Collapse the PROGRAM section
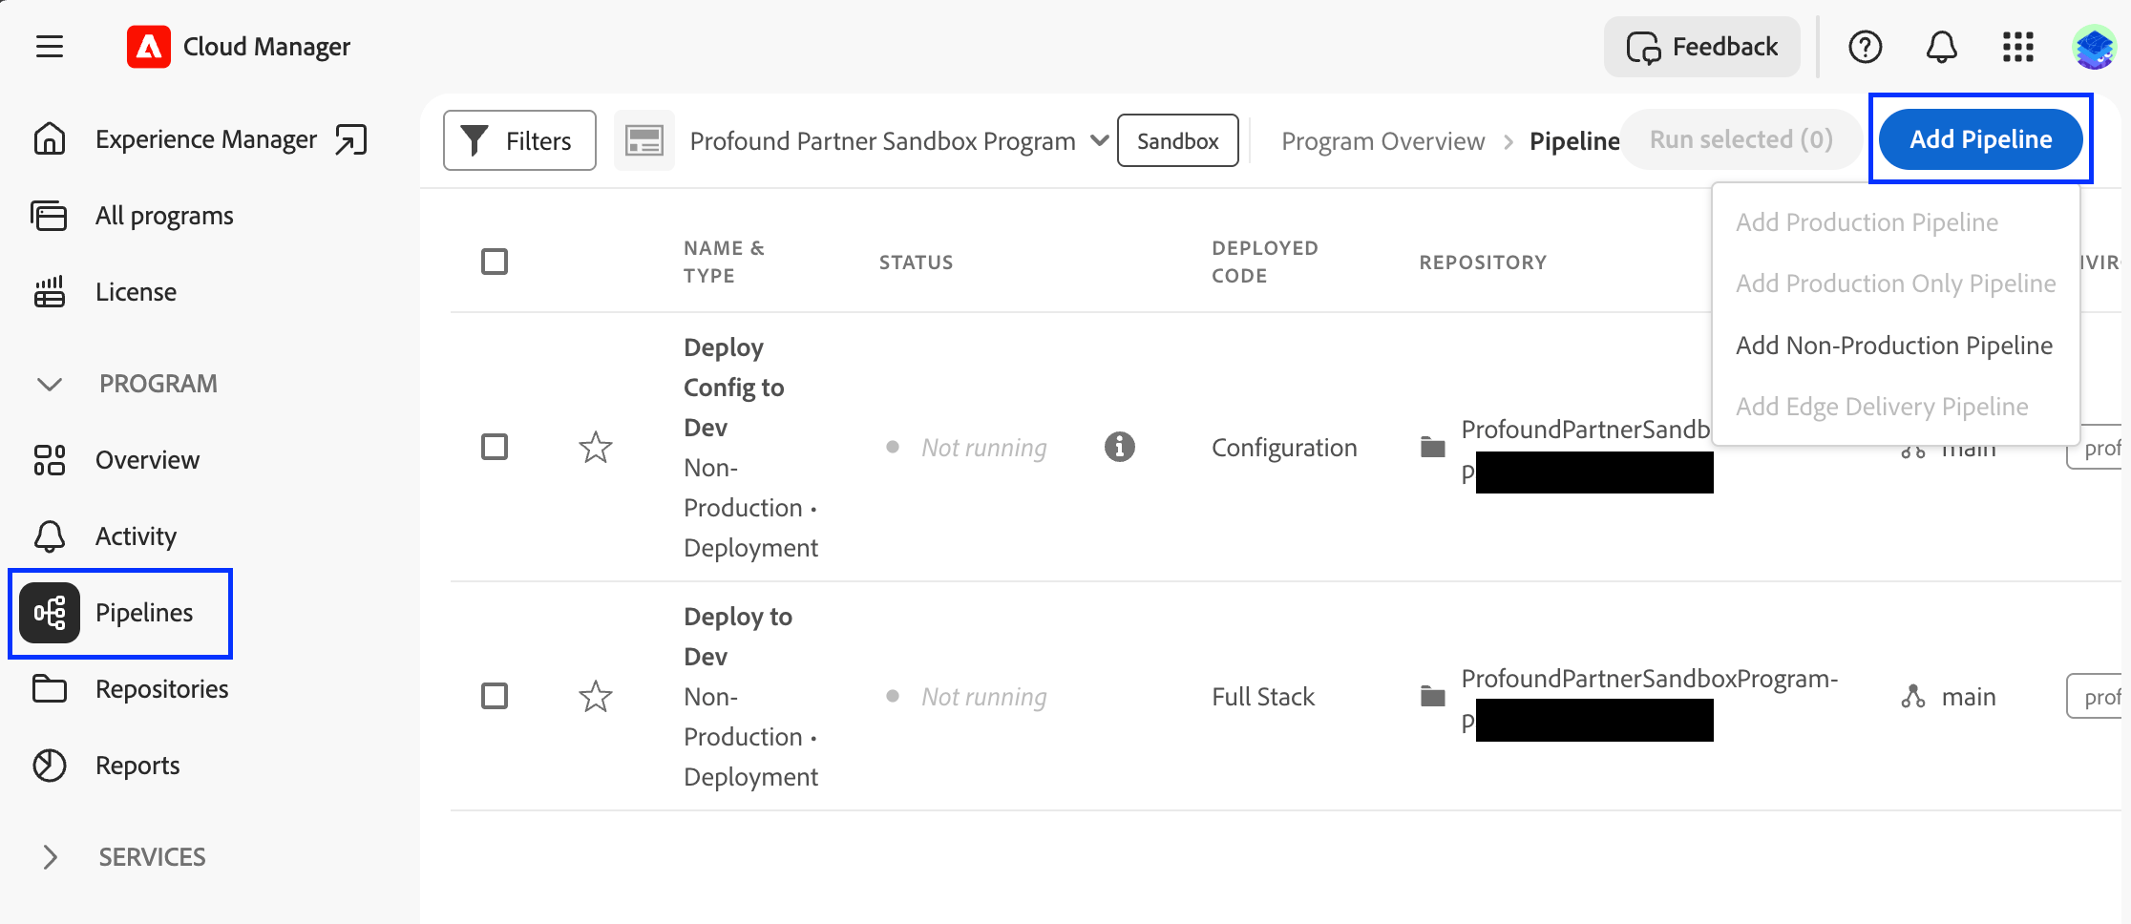 [x=50, y=384]
